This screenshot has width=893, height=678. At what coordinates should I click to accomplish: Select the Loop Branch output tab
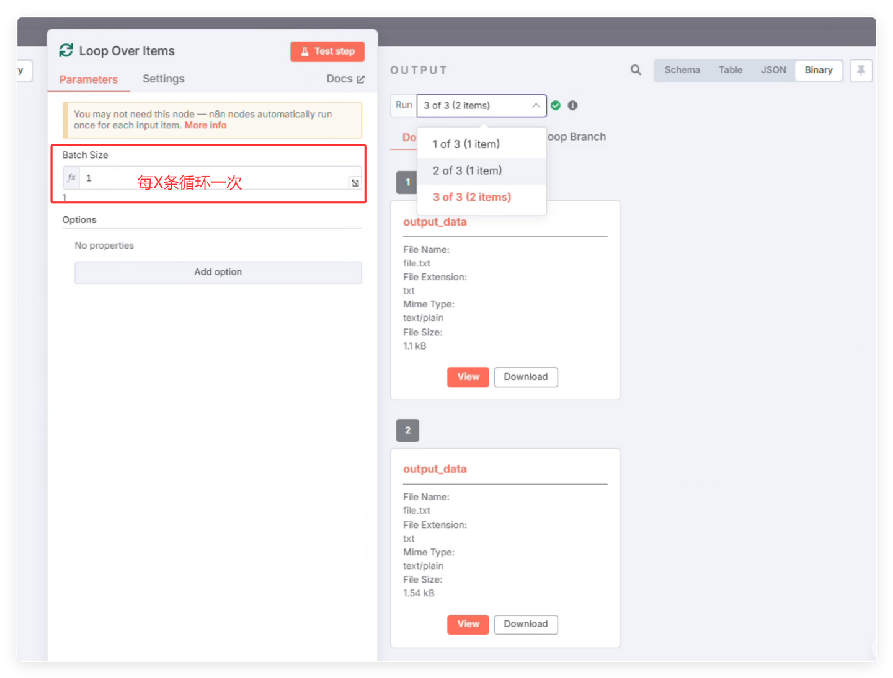[x=577, y=136]
